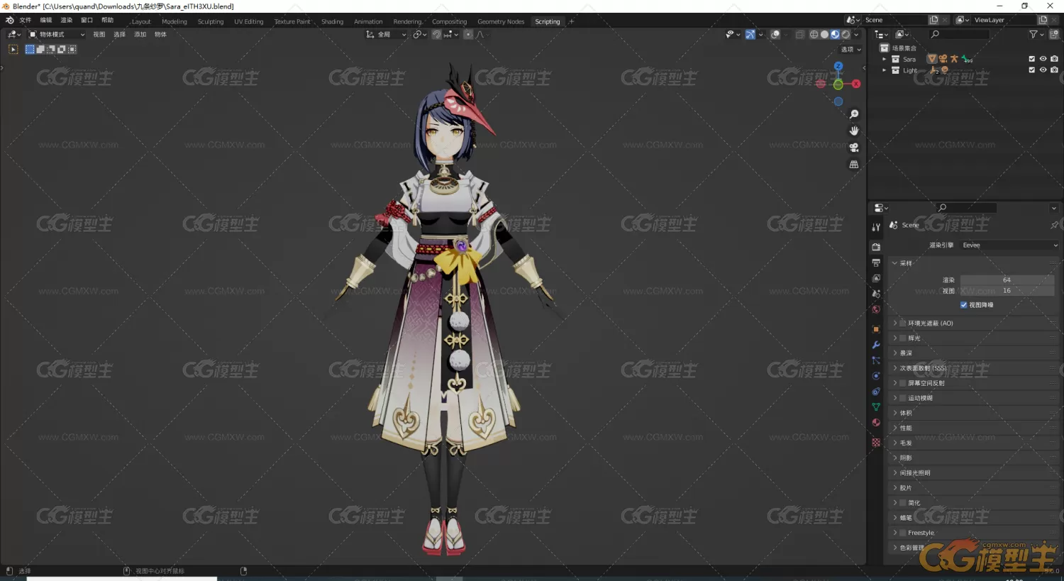1064x581 pixels.
Task: Open the 编辑 Edit menu
Action: point(46,21)
